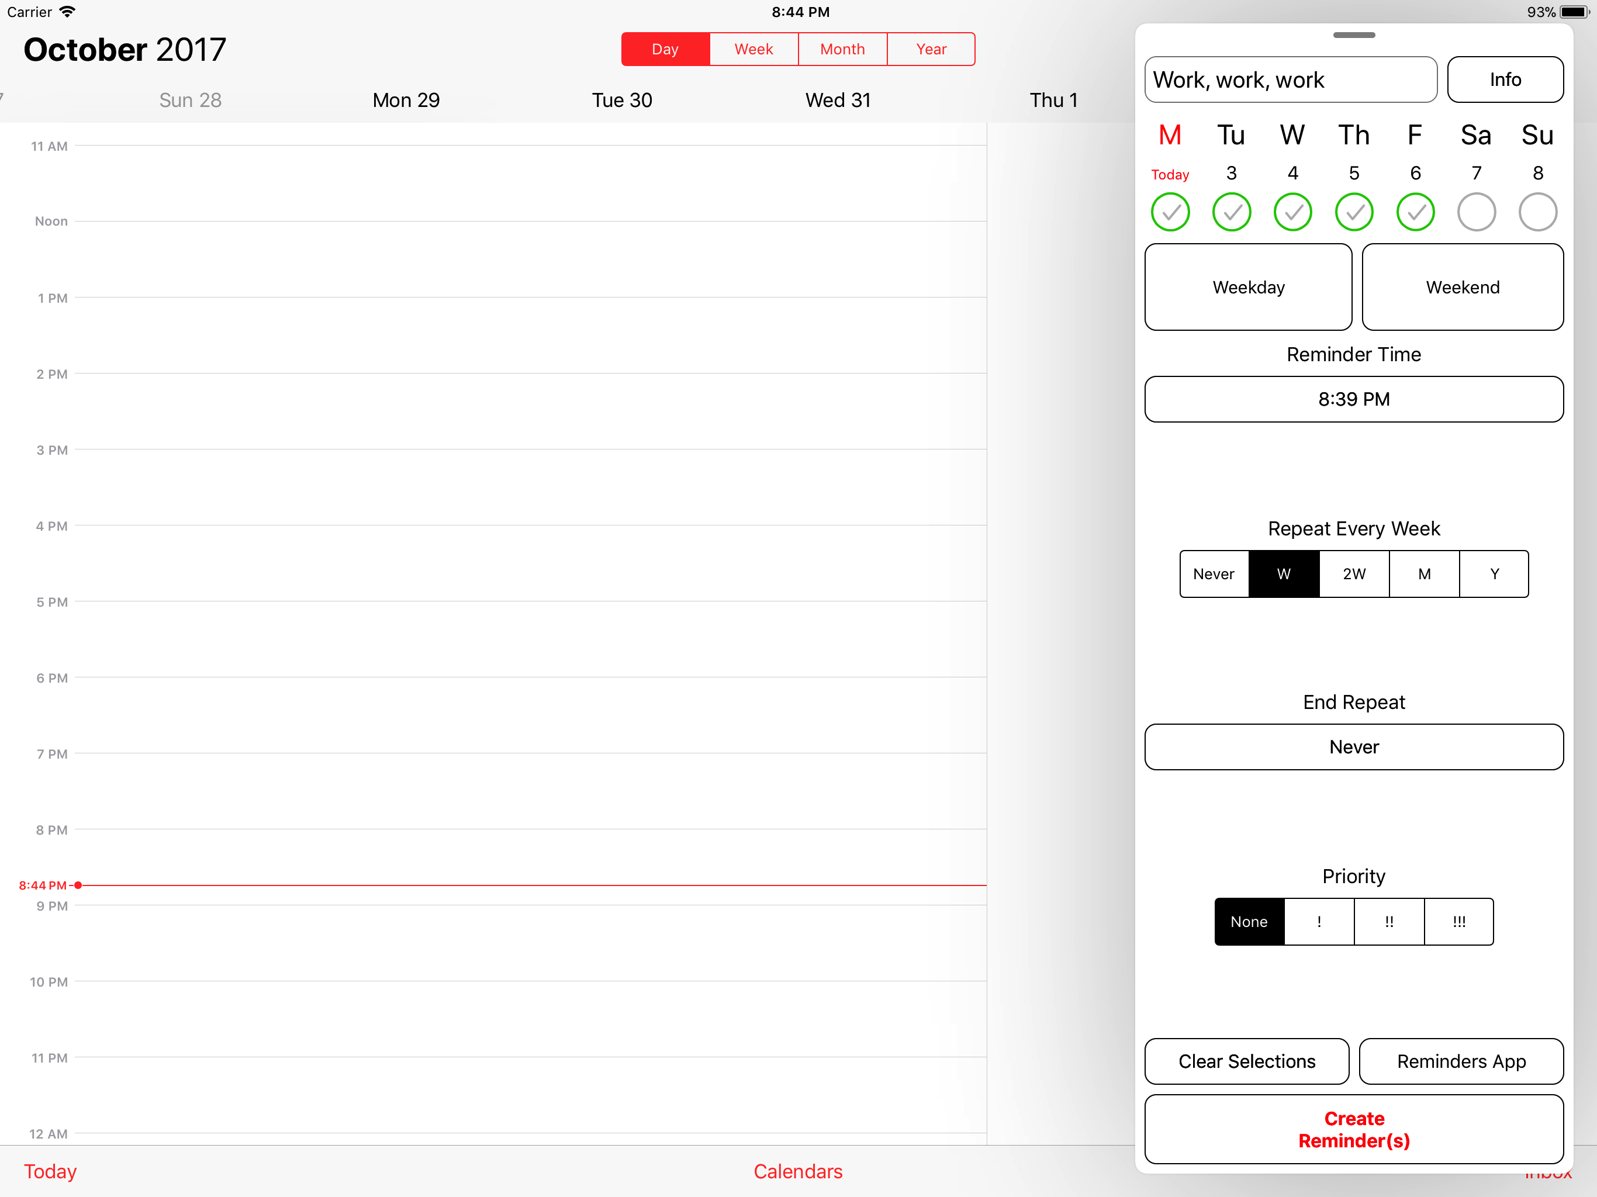This screenshot has height=1197, width=1597.
Task: Select the Weekday preset button
Action: tap(1248, 286)
